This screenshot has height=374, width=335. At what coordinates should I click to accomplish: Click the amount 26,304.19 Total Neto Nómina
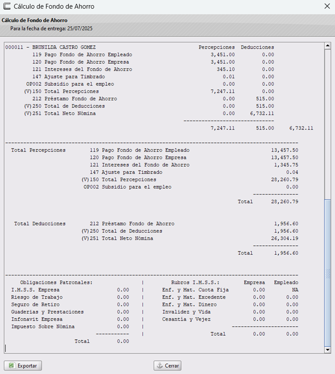click(284, 238)
